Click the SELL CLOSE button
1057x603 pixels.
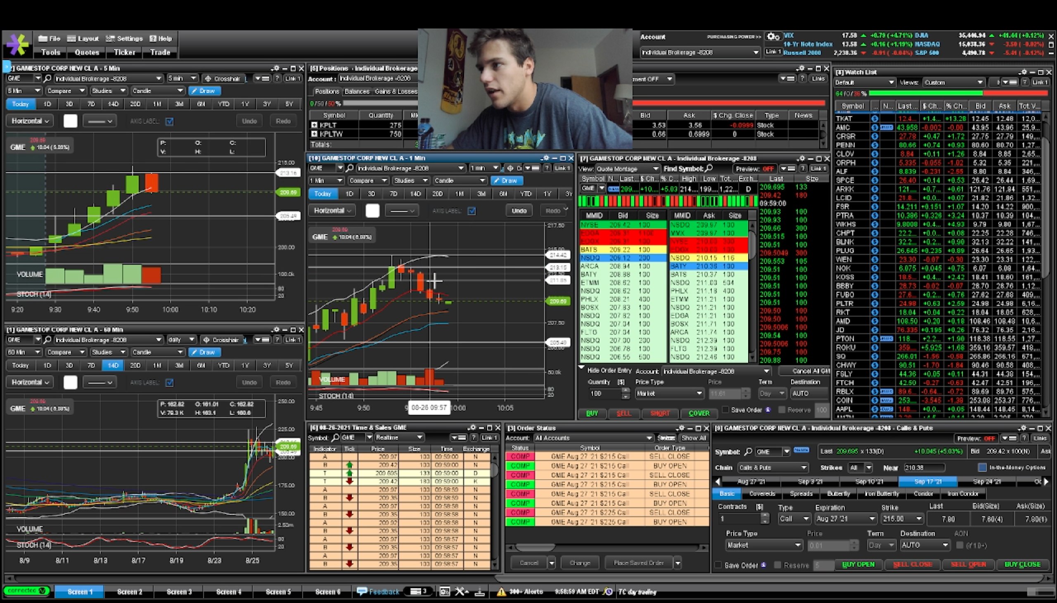pyautogui.click(x=912, y=565)
